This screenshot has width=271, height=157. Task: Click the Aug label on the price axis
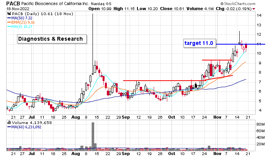(76, 117)
